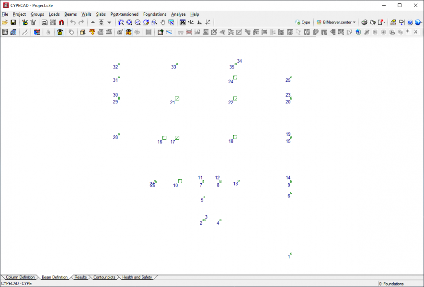Click the printer icon in toolbar
This screenshot has width=424, height=287.
point(364,22)
